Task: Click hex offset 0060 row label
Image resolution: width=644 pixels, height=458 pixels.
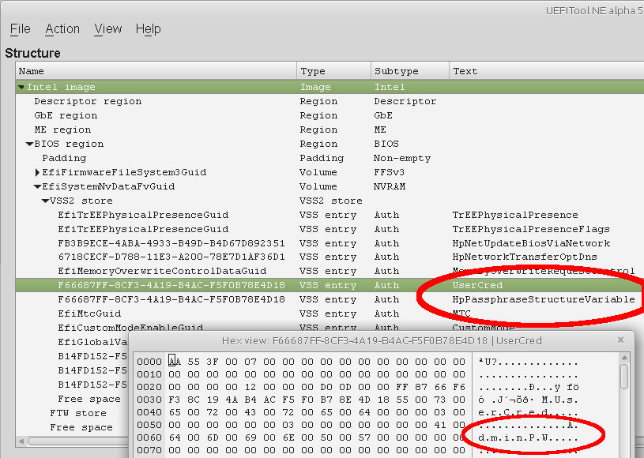Action: click(x=149, y=437)
